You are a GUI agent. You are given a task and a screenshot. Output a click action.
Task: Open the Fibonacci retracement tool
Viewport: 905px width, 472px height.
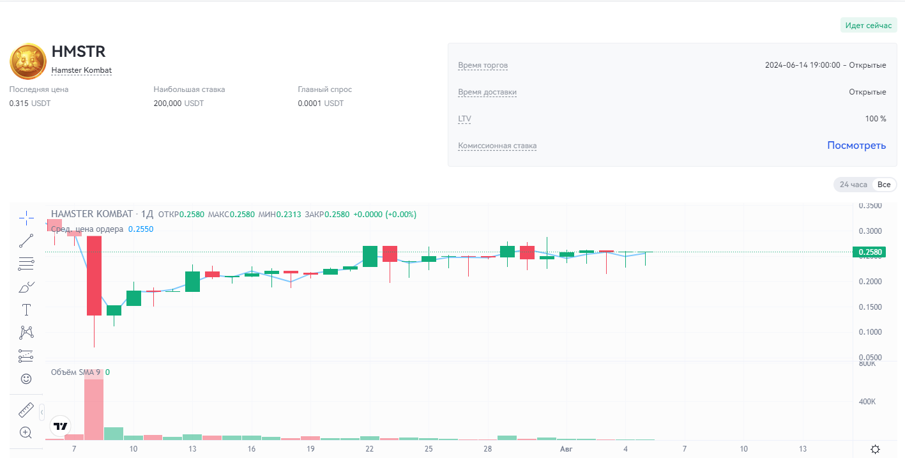[x=26, y=264]
